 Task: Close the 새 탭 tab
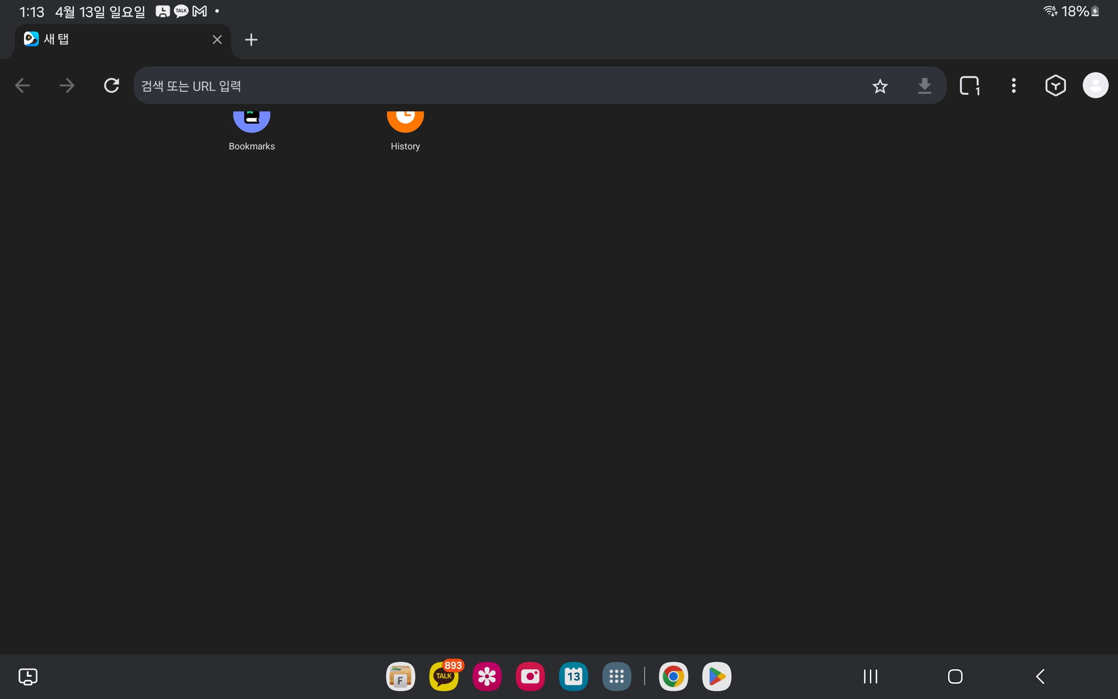coord(217,40)
